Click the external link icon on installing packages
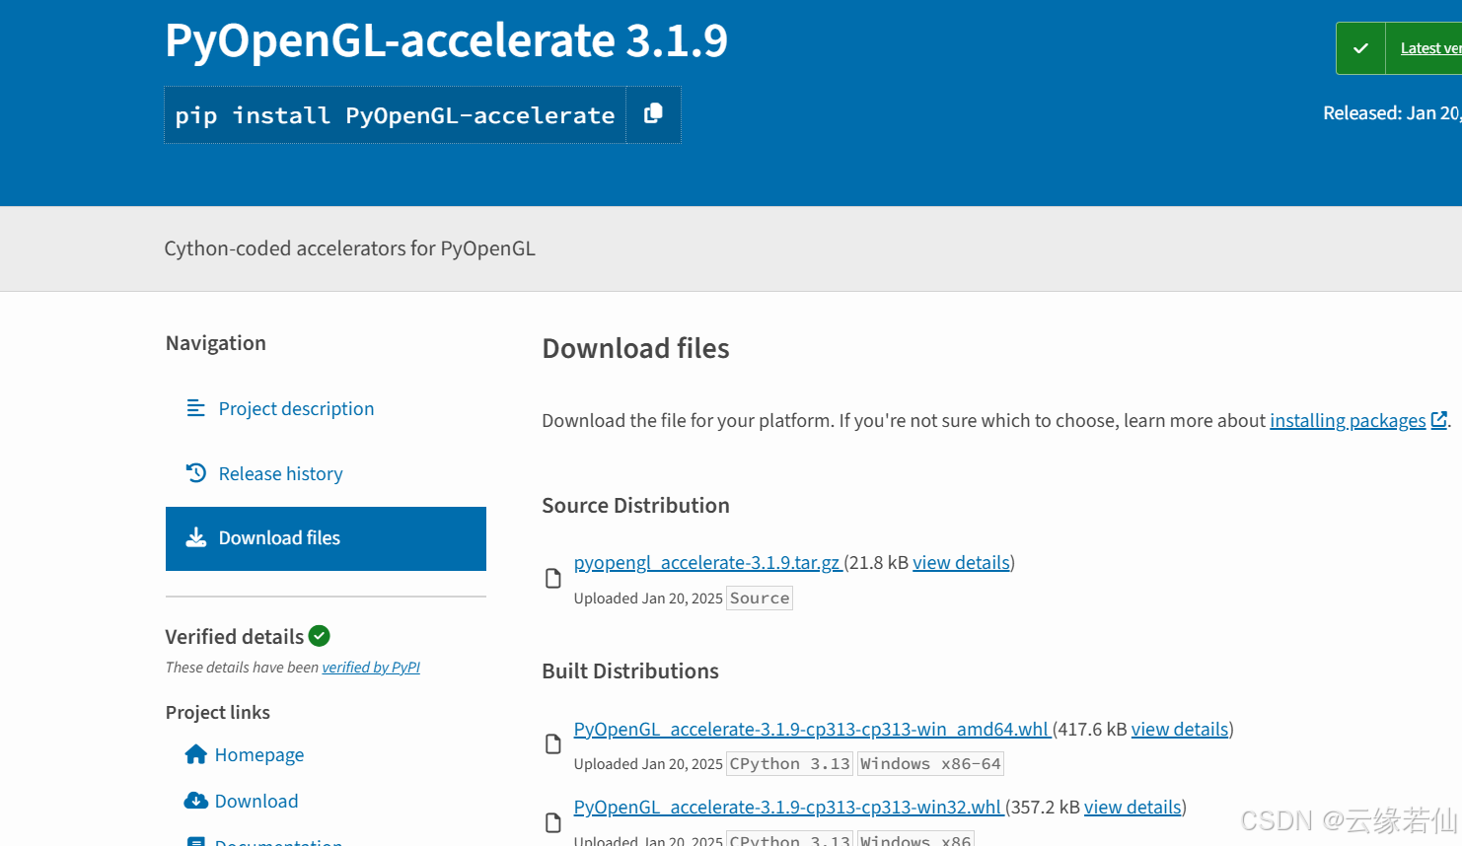The width and height of the screenshot is (1462, 846). point(1439,419)
